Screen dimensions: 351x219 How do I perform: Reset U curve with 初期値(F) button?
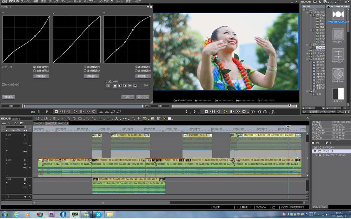coord(92,76)
